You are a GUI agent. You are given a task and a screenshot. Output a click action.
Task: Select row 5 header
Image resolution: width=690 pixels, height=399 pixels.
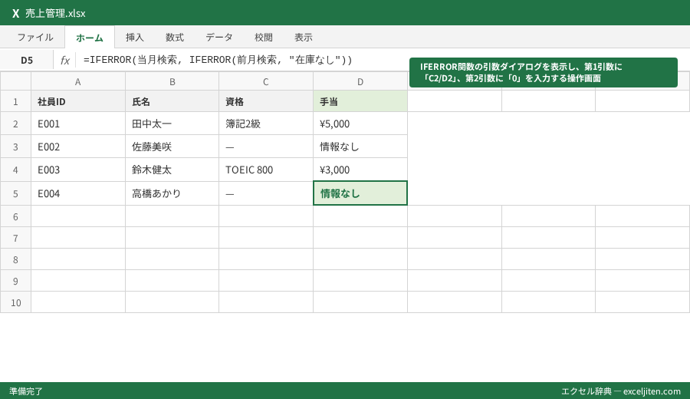pyautogui.click(x=15, y=193)
